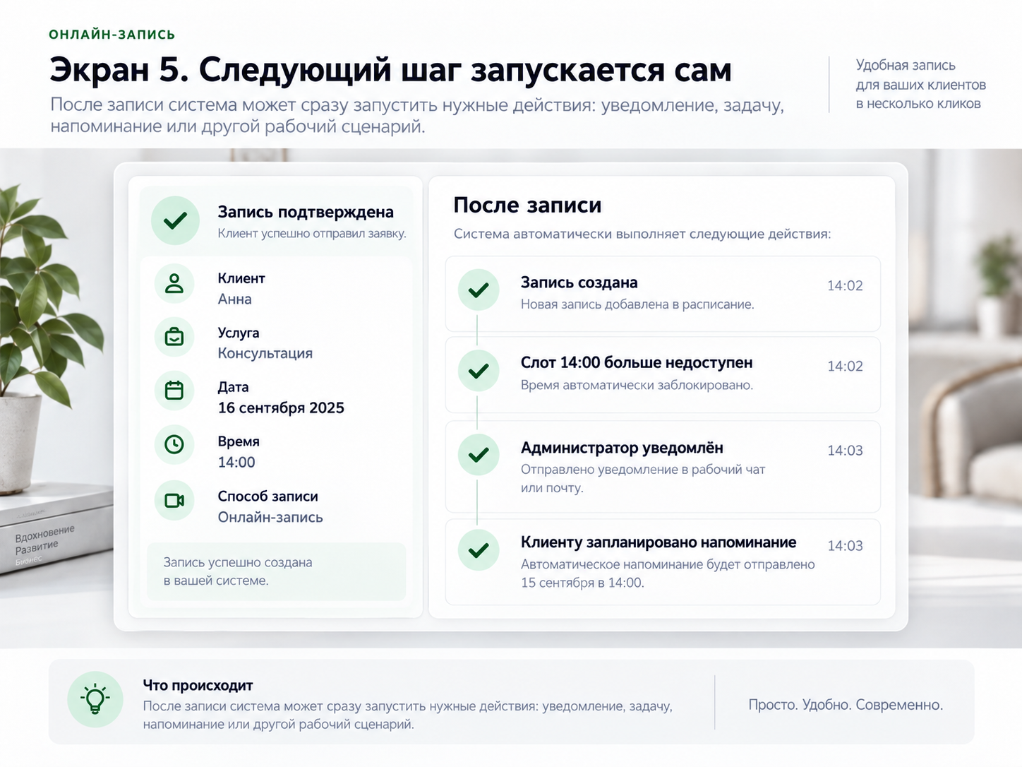This screenshot has width=1022, height=767.
Task: Click the subtitle "Клиент успешно отправил заявку."
Action: click(x=312, y=234)
